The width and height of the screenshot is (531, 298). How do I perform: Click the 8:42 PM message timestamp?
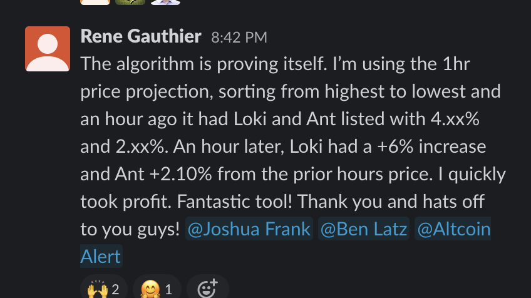click(239, 38)
